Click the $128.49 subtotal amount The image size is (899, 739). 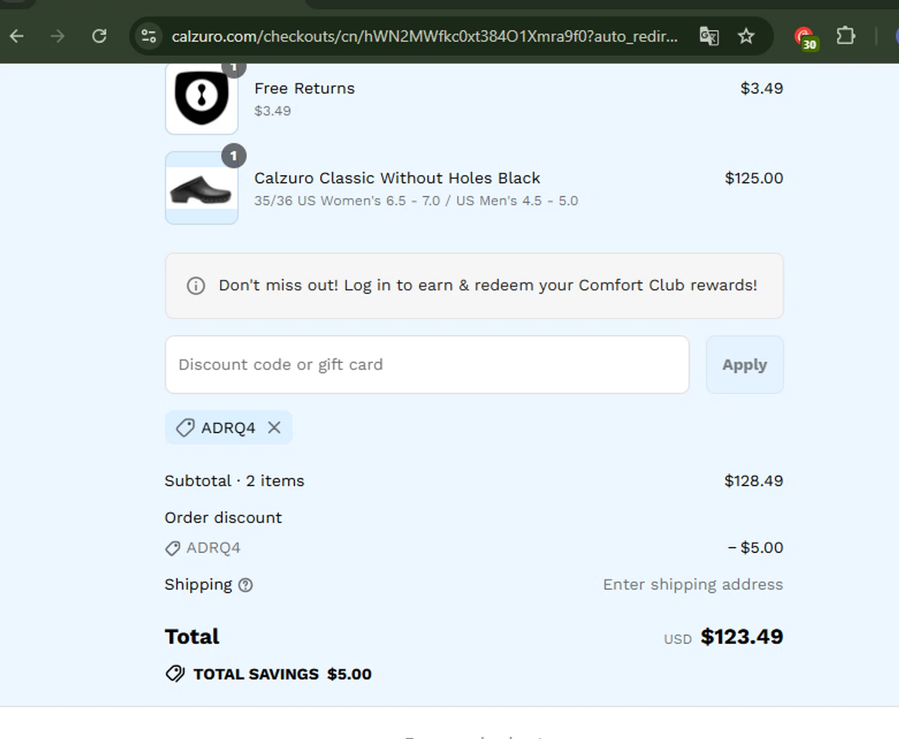[x=754, y=481]
